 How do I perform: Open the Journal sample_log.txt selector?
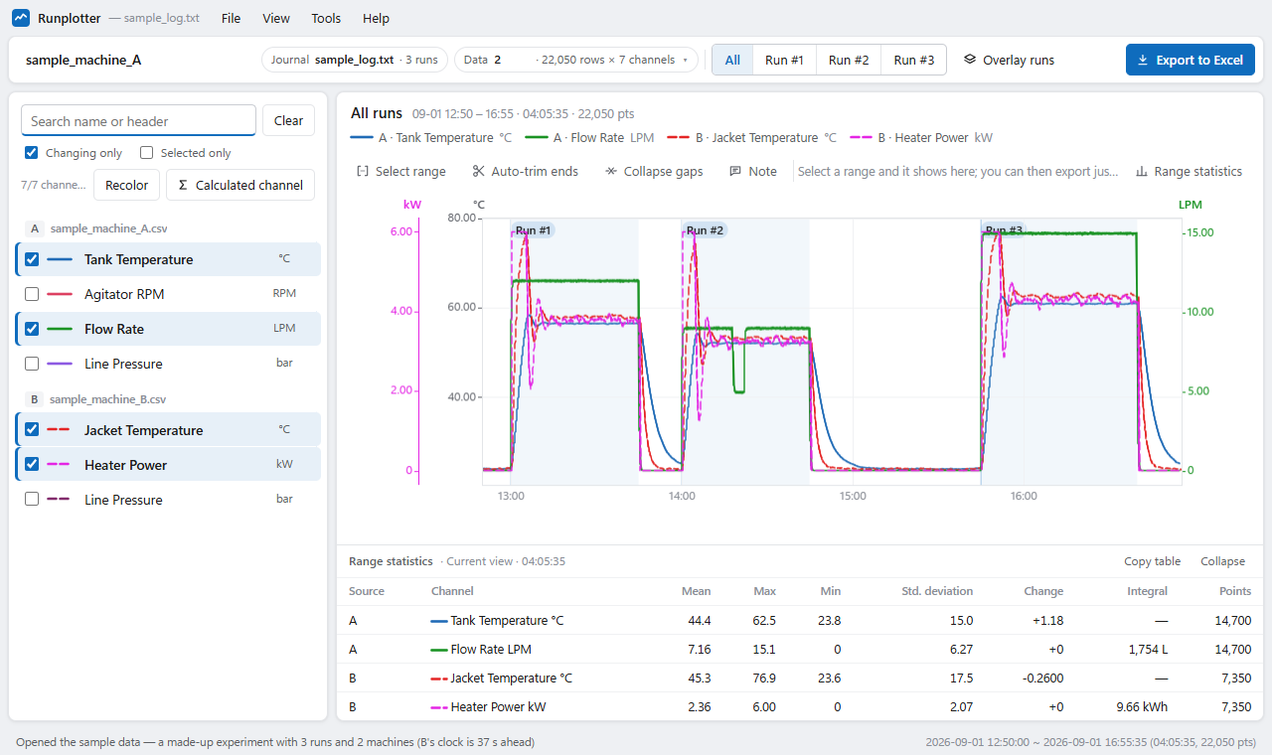355,60
